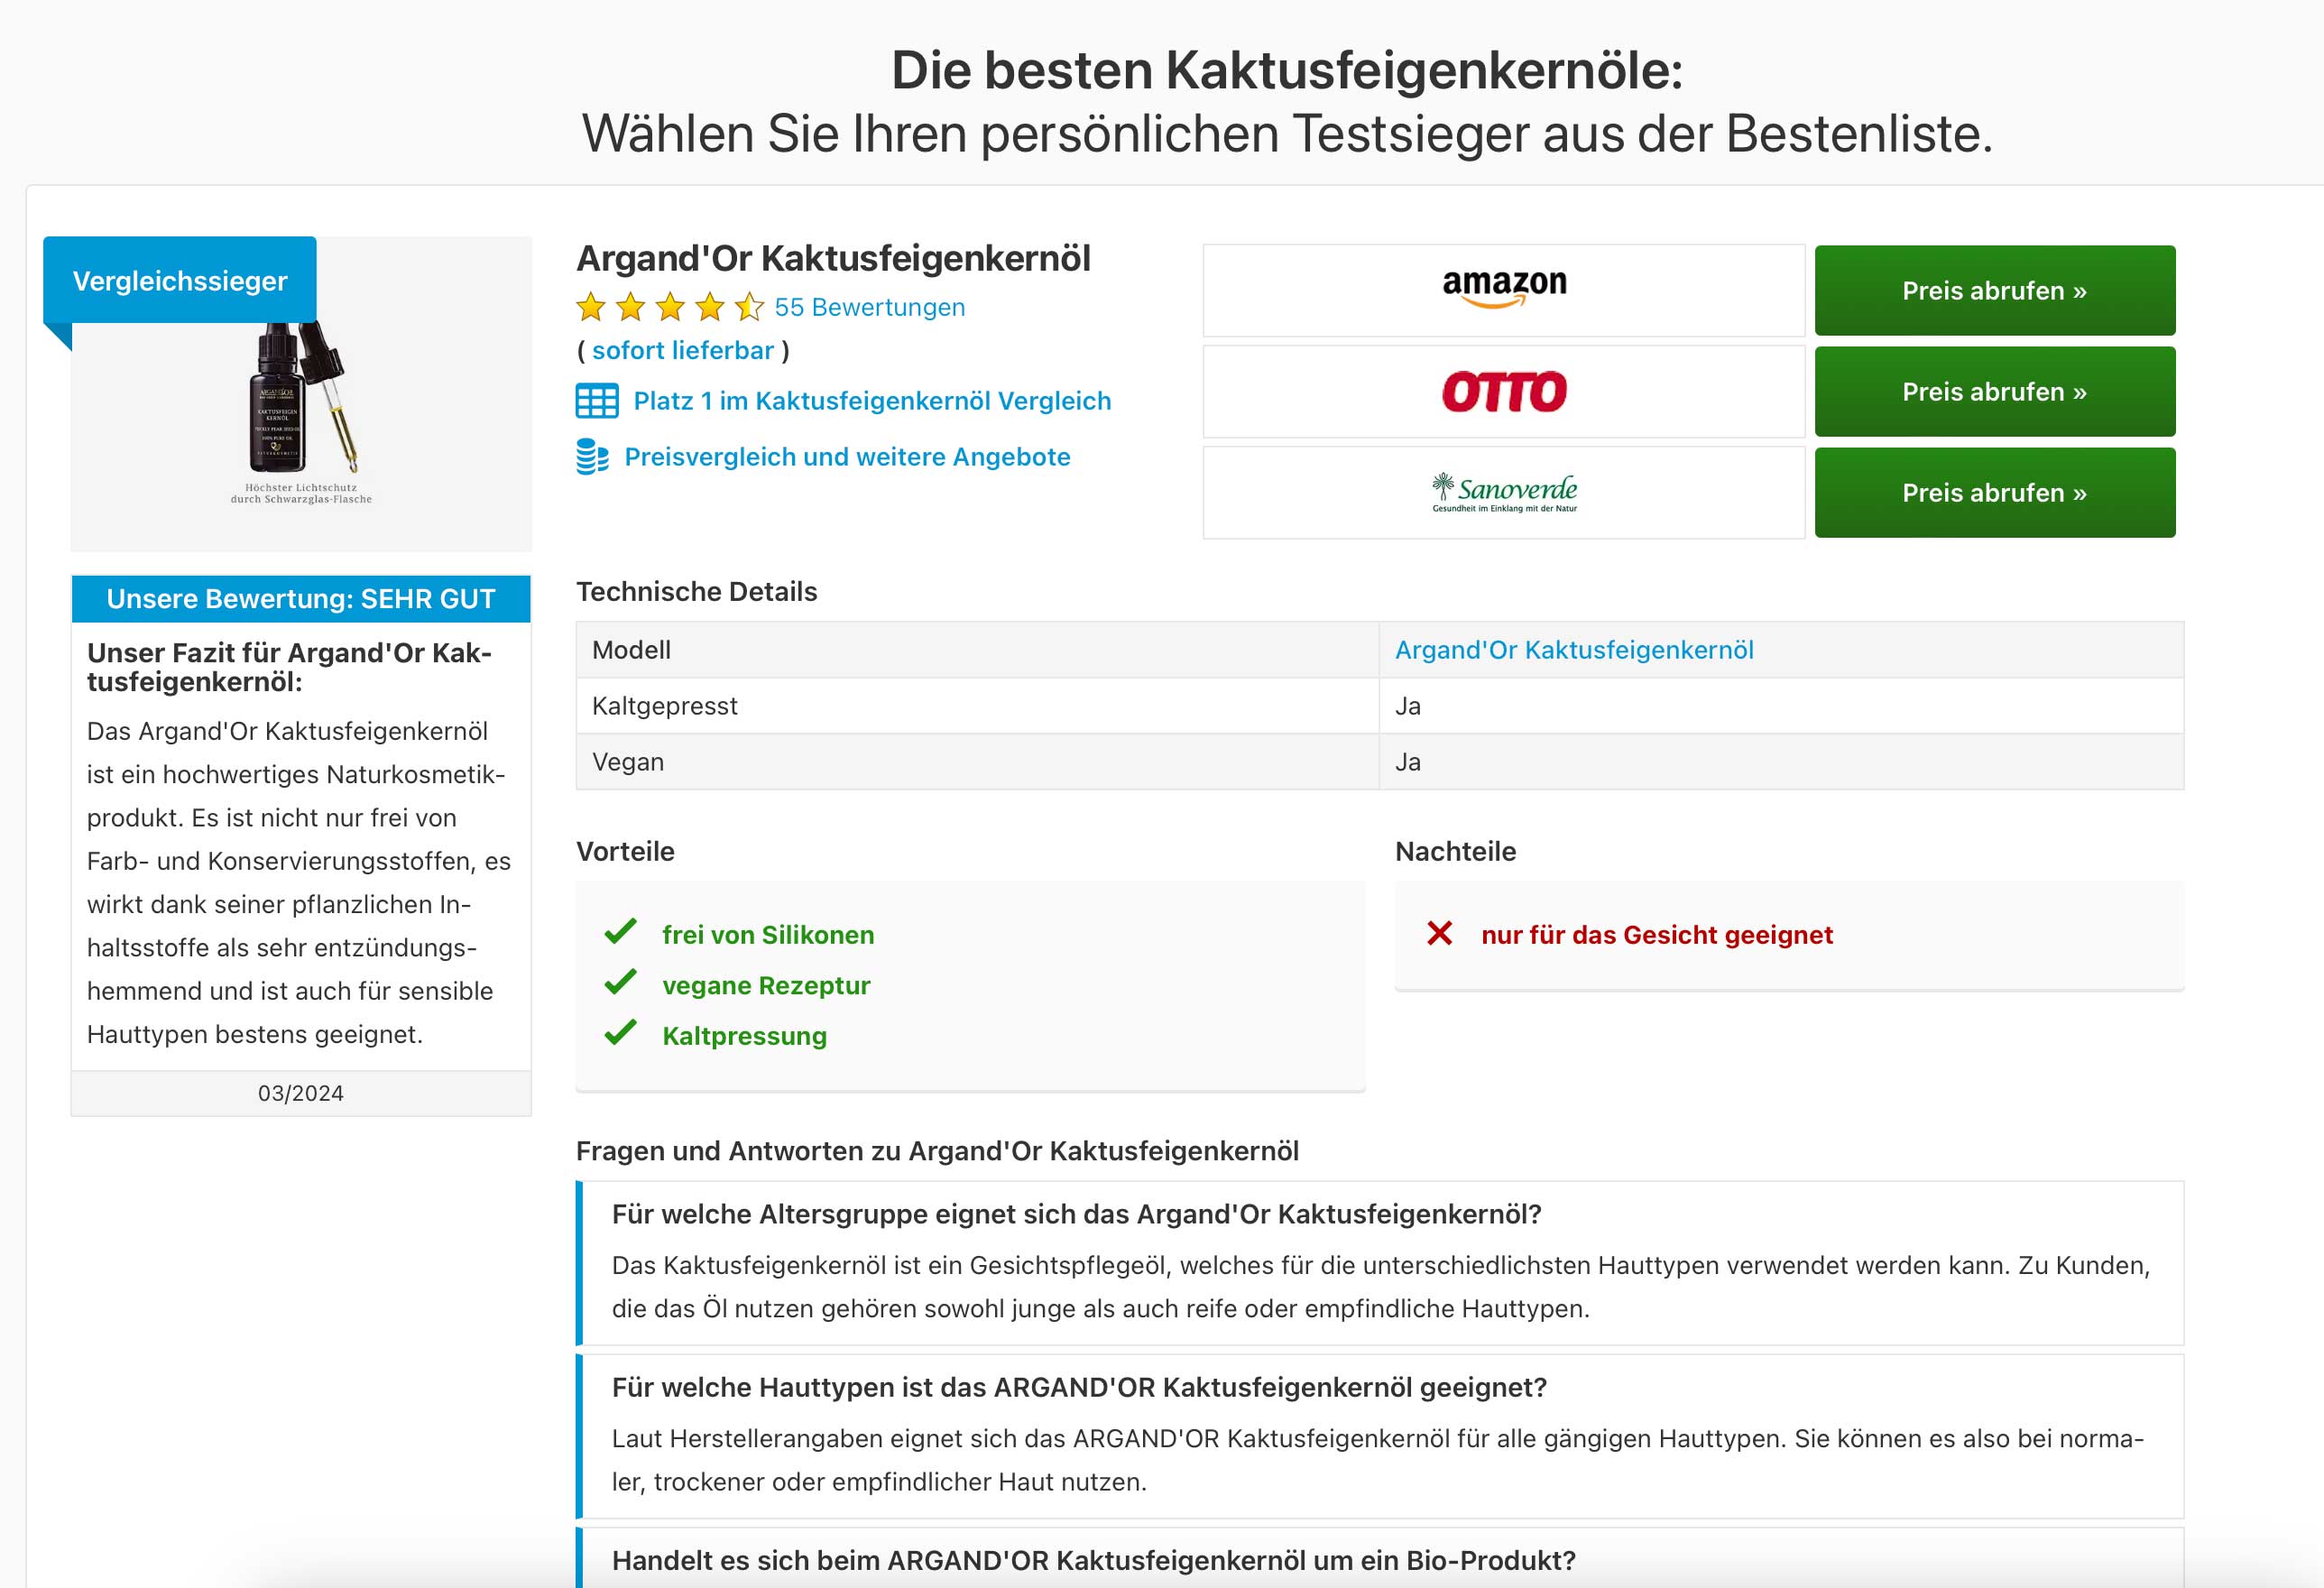Viewport: 2324px width, 1588px height.
Task: Click the Sanoverde shop logo
Action: (1504, 492)
